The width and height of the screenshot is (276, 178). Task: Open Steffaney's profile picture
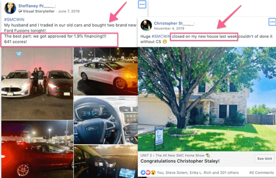pyautogui.click(x=10, y=8)
